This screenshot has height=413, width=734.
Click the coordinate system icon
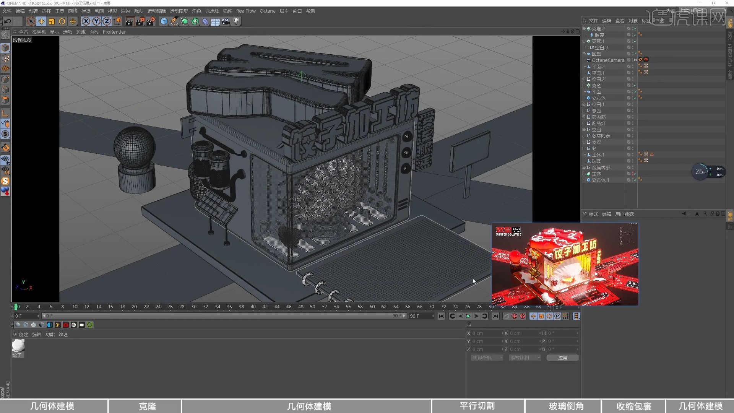[x=117, y=21]
